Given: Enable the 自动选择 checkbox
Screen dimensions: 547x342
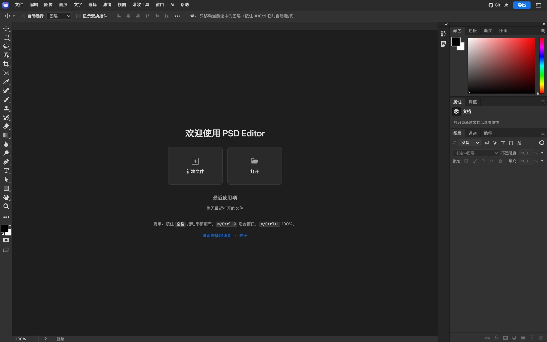Looking at the screenshot, I should pyautogui.click(x=23, y=16).
